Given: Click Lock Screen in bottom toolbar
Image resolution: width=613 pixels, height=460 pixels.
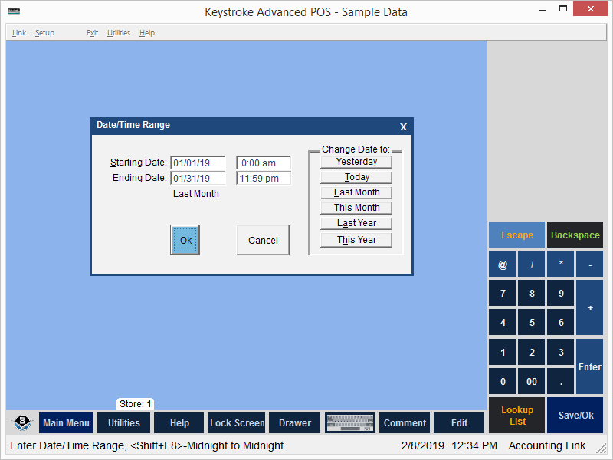Looking at the screenshot, I should tap(237, 423).
